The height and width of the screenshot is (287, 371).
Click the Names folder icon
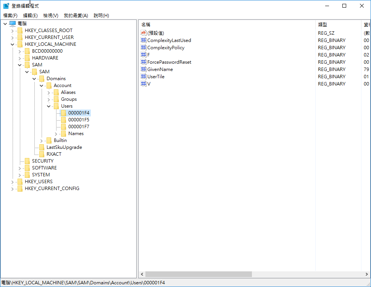tap(64, 133)
